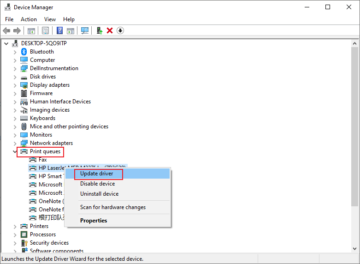Click the Fax printer icon
The height and width of the screenshot is (264, 360).
click(x=33, y=160)
